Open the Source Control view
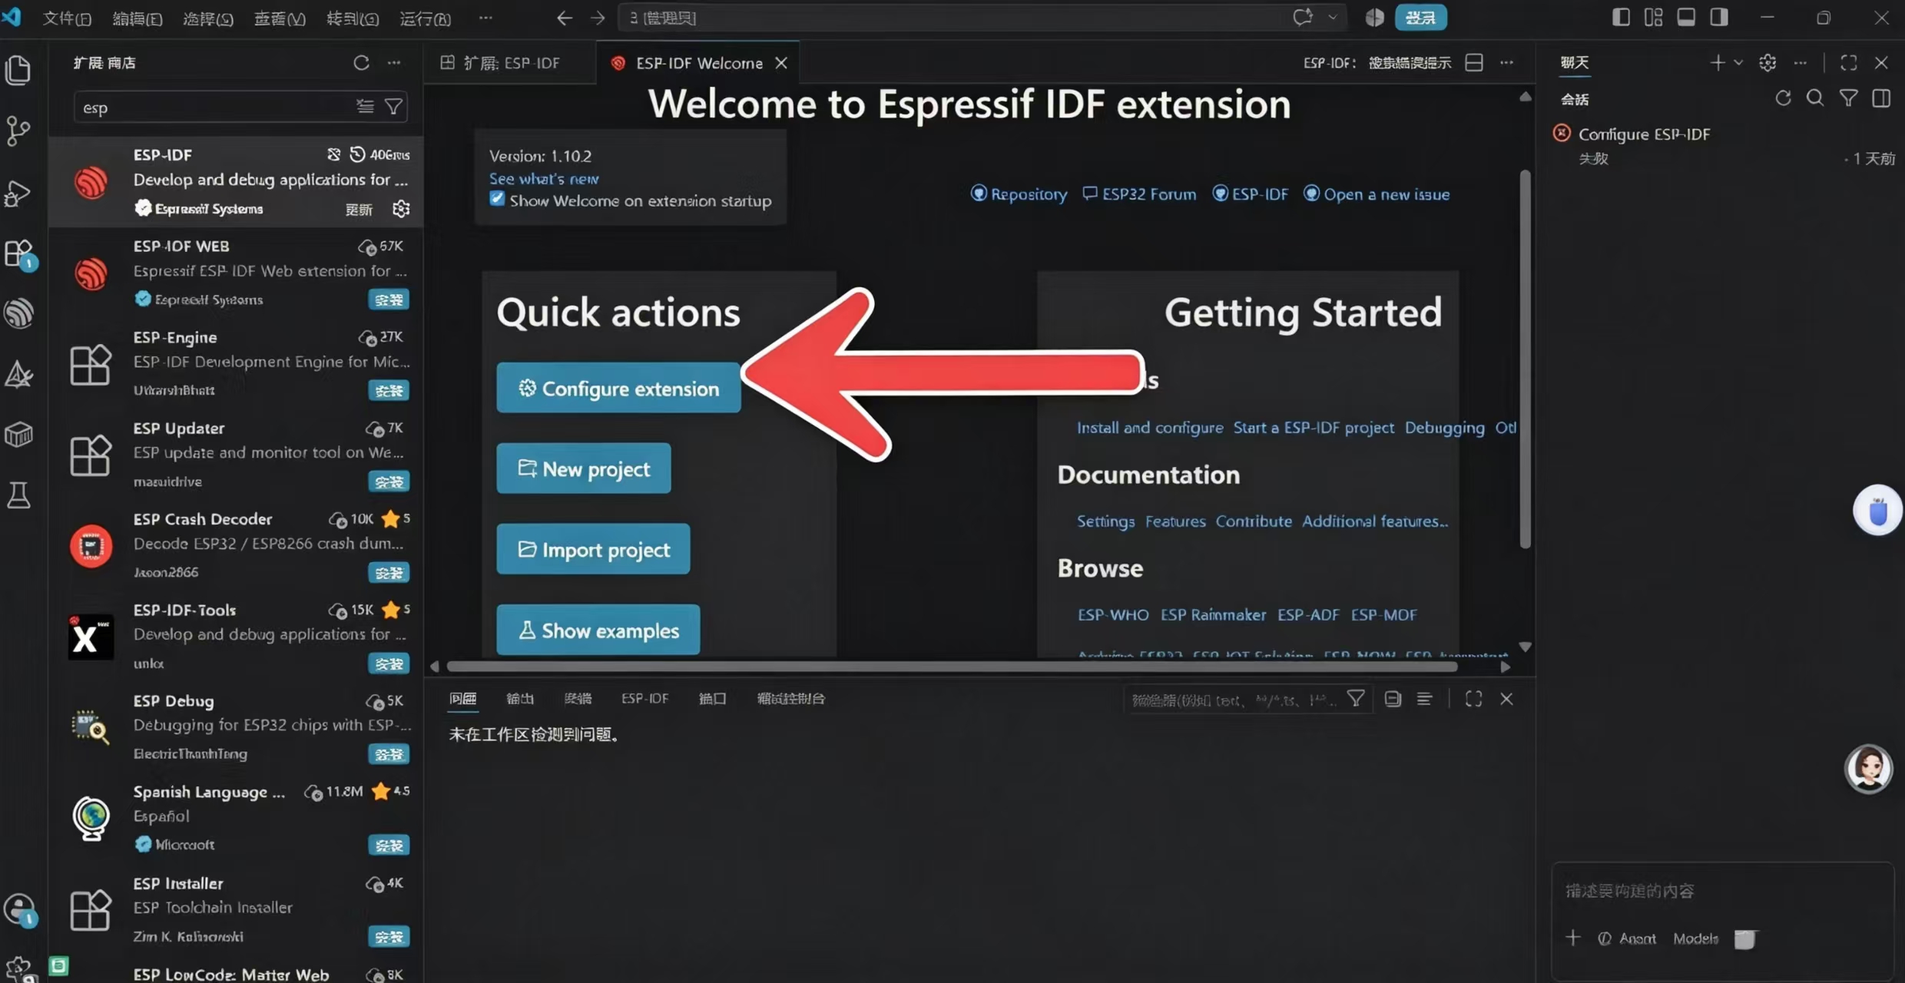This screenshot has height=983, width=1905. 18,131
